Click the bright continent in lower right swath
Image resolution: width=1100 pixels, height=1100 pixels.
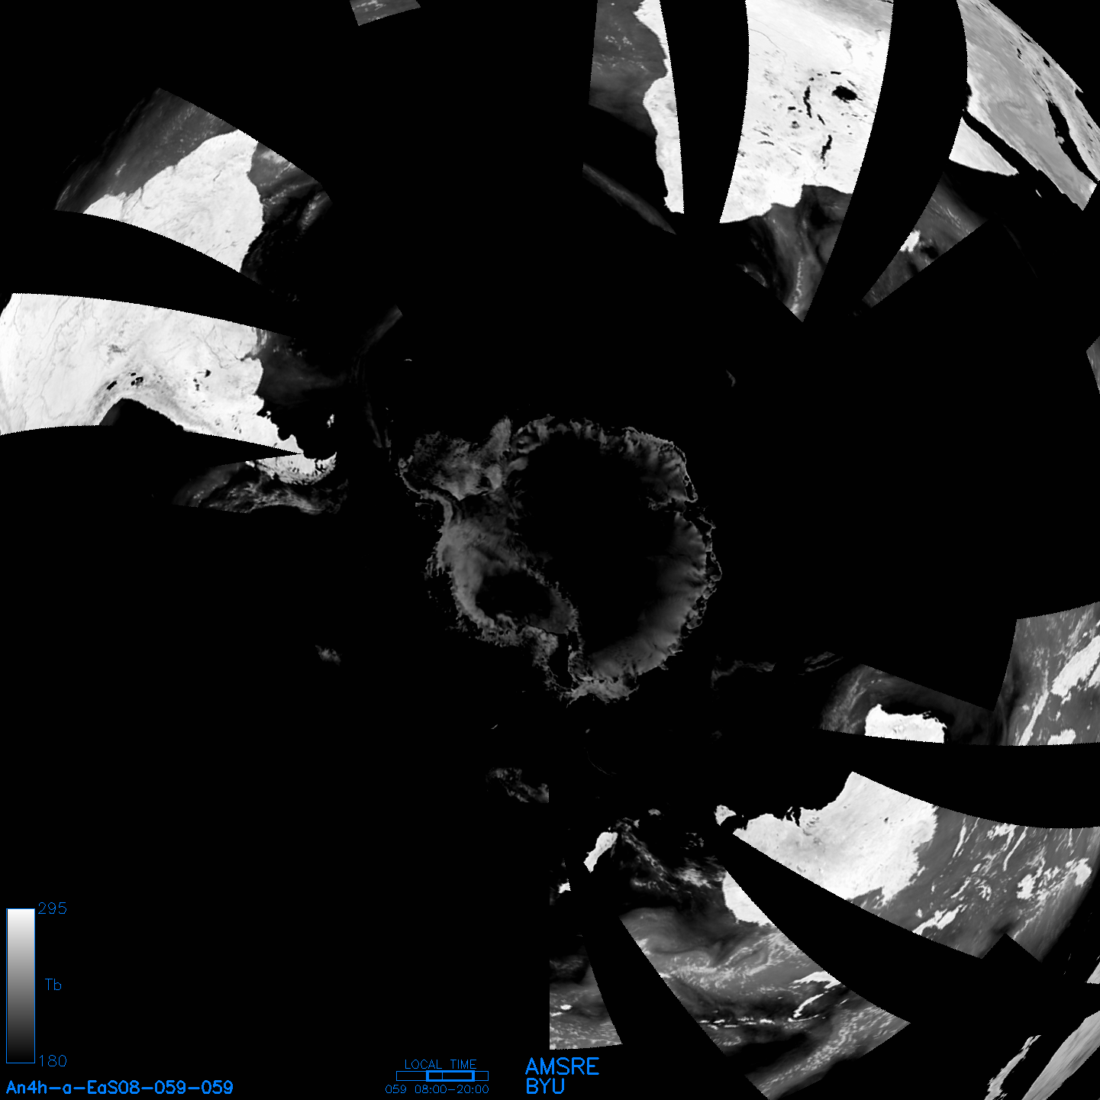(855, 847)
